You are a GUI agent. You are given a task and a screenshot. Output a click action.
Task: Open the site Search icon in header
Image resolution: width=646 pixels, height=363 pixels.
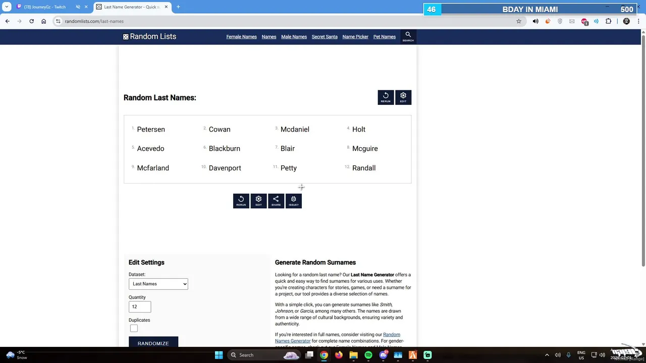408,36
